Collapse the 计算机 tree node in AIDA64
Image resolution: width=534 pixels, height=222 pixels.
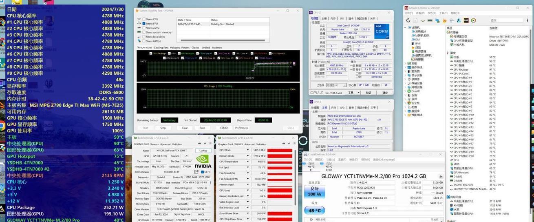pos(406,27)
